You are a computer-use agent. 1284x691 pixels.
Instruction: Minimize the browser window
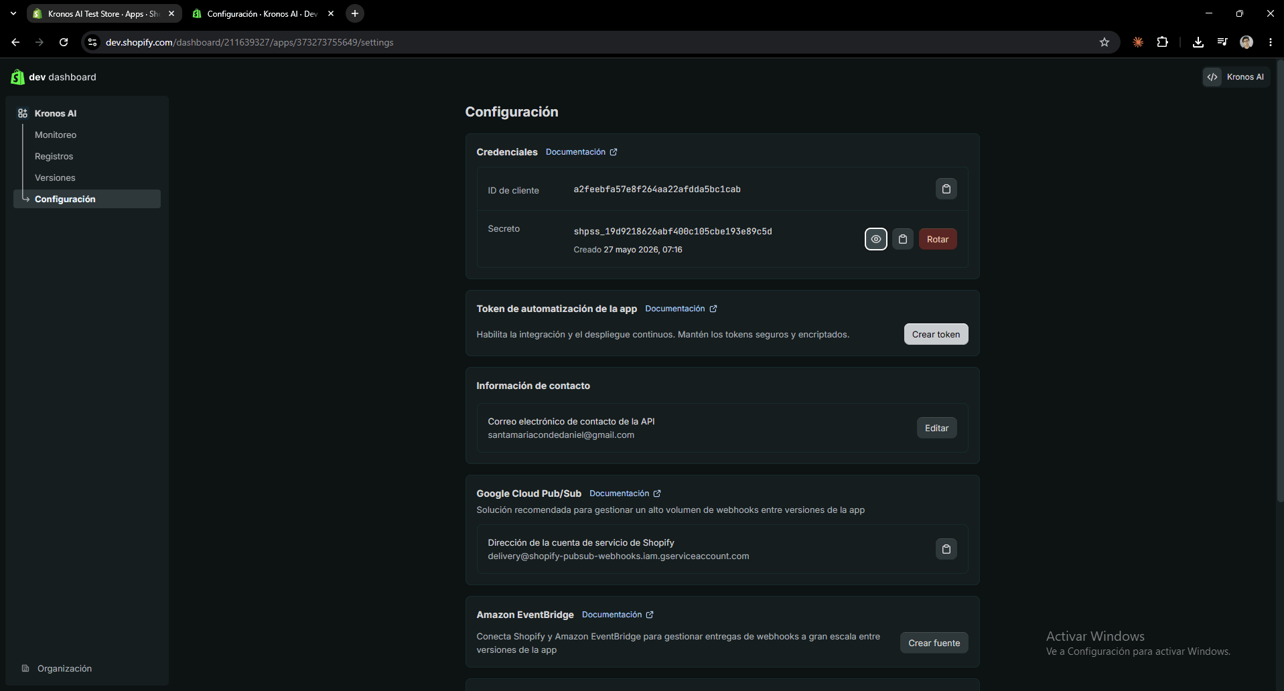click(x=1209, y=13)
